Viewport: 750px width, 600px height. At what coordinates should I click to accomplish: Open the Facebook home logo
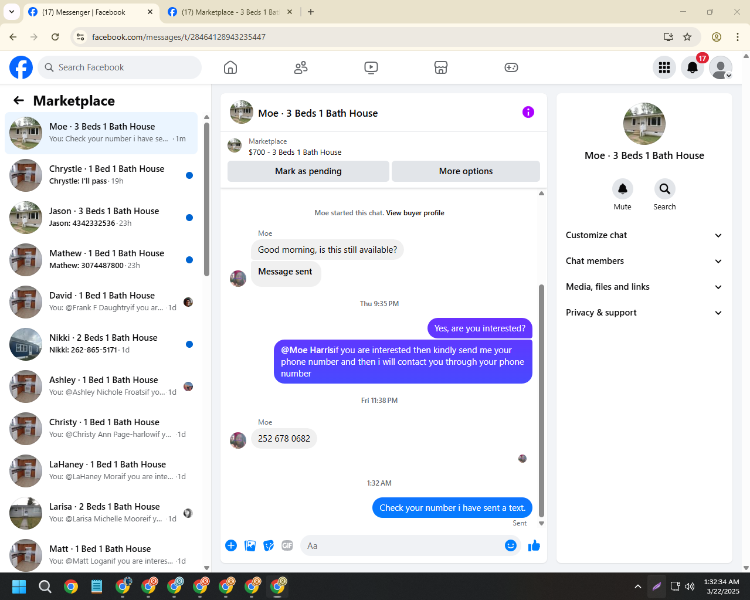click(21, 67)
